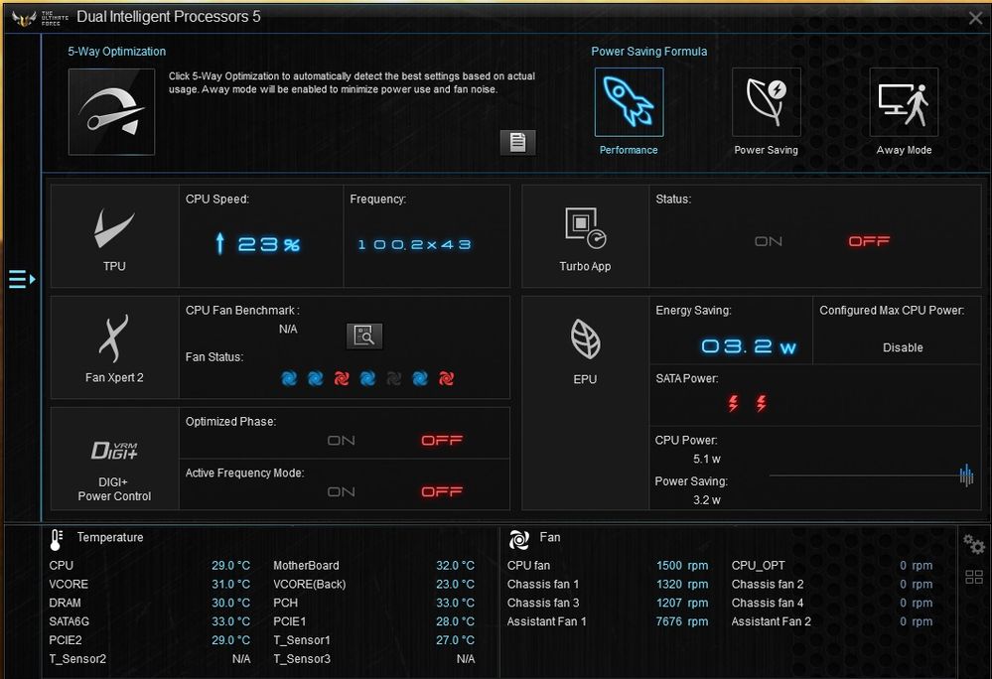992x679 pixels.
Task: Click the PCIE1 temperature 28.0 °C value
Action: coord(455,621)
